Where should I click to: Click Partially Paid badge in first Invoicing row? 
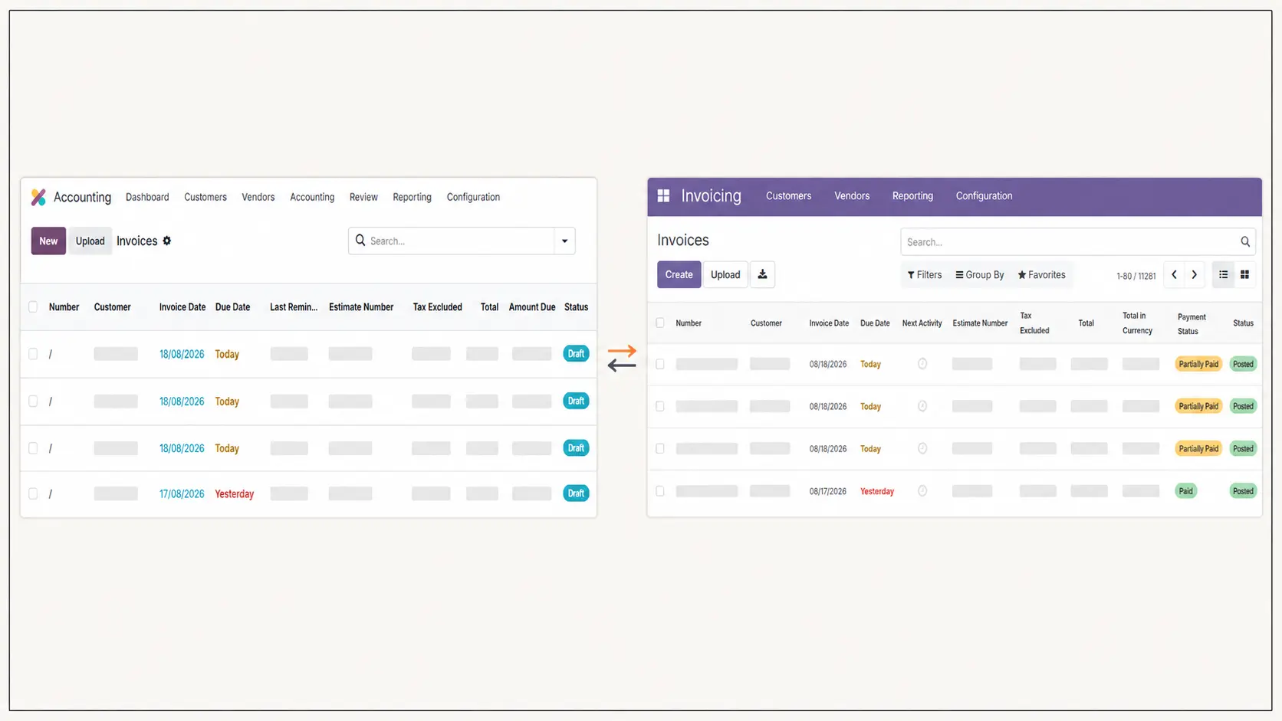1198,364
